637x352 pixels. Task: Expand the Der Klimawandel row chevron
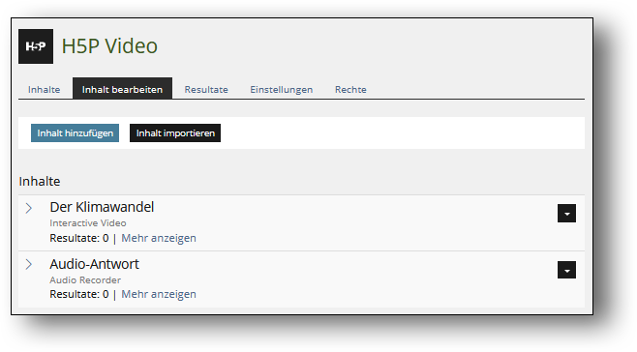29,208
